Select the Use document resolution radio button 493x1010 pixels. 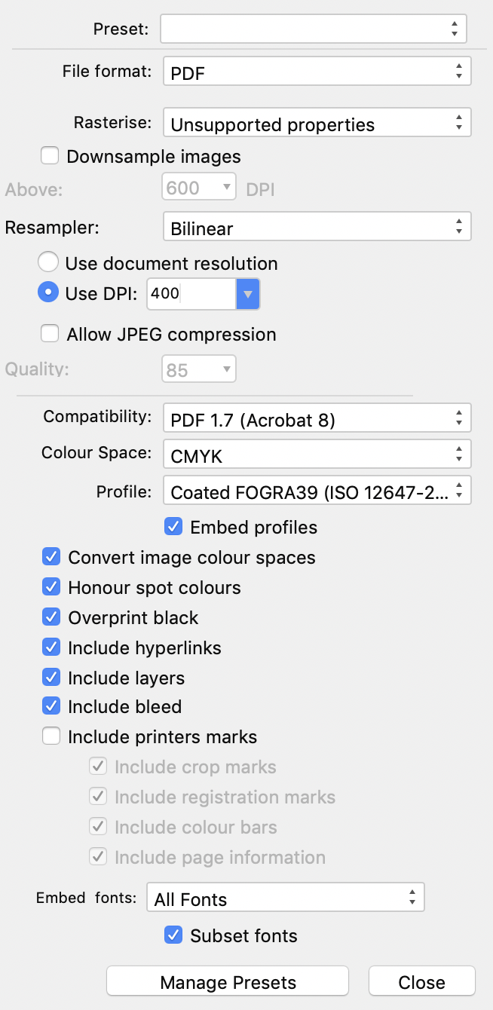click(x=48, y=263)
